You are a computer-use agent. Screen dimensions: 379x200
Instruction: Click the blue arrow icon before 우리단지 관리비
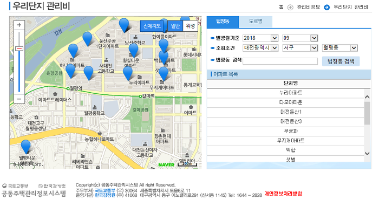coord(327,8)
